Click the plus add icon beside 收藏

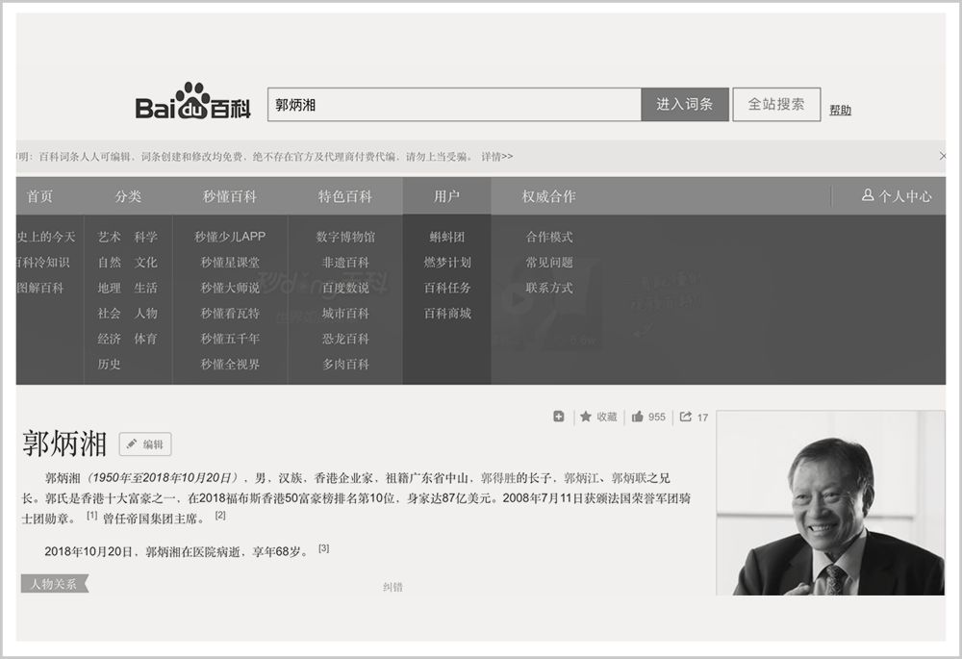pyautogui.click(x=558, y=417)
